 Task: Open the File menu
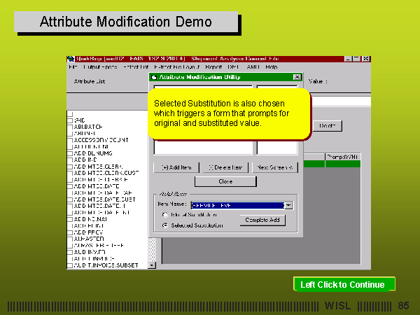tap(73, 67)
